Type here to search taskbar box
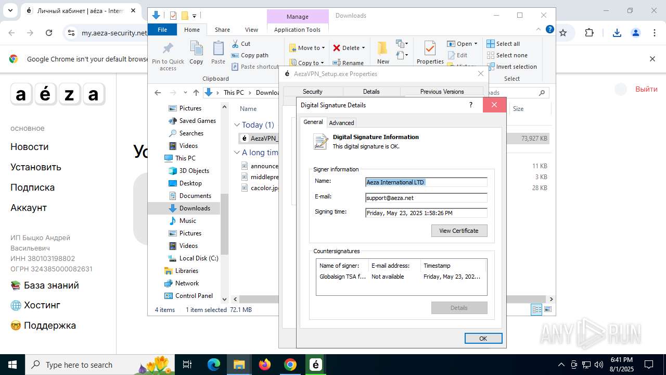The height and width of the screenshot is (375, 666). 101,365
